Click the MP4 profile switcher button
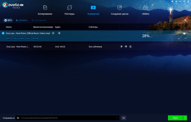This screenshot has height=122, width=191. coord(8,20)
